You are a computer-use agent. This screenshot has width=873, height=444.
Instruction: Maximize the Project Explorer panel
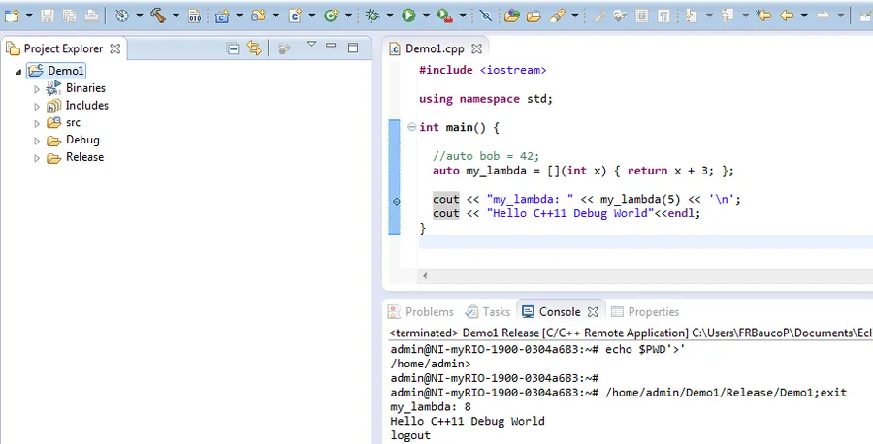tap(353, 48)
